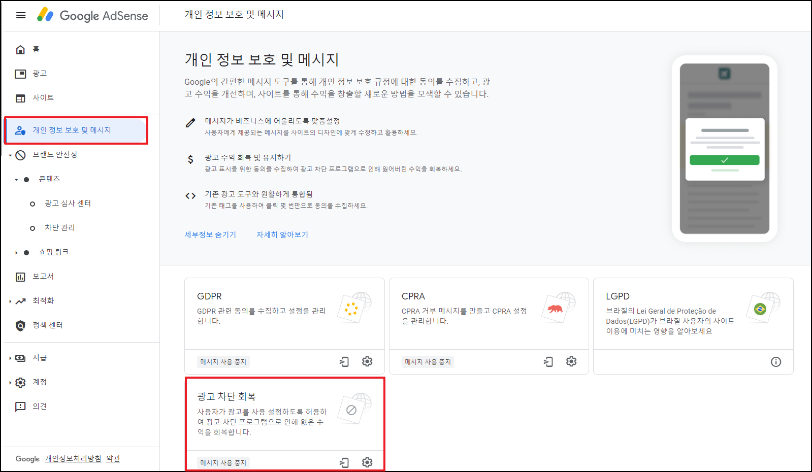Open CPRA card settings gear
The height and width of the screenshot is (472, 812).
pos(571,361)
